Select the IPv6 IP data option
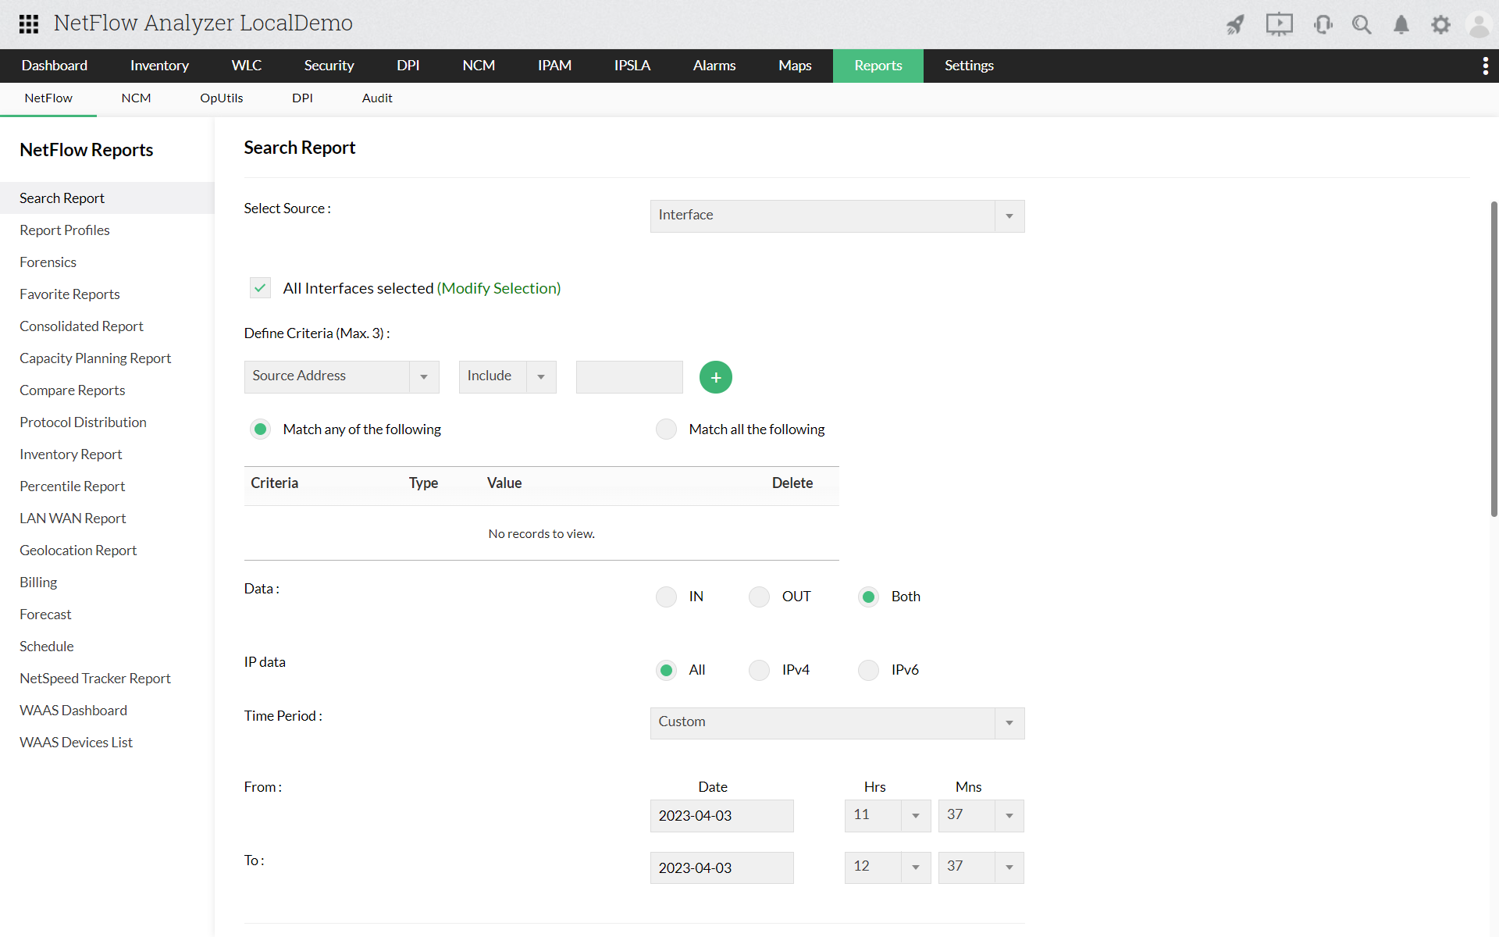This screenshot has height=937, width=1499. pos(868,670)
